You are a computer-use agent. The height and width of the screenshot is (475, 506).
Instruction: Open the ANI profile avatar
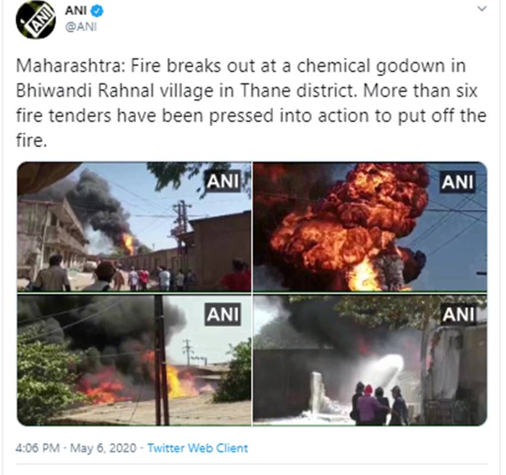35,20
